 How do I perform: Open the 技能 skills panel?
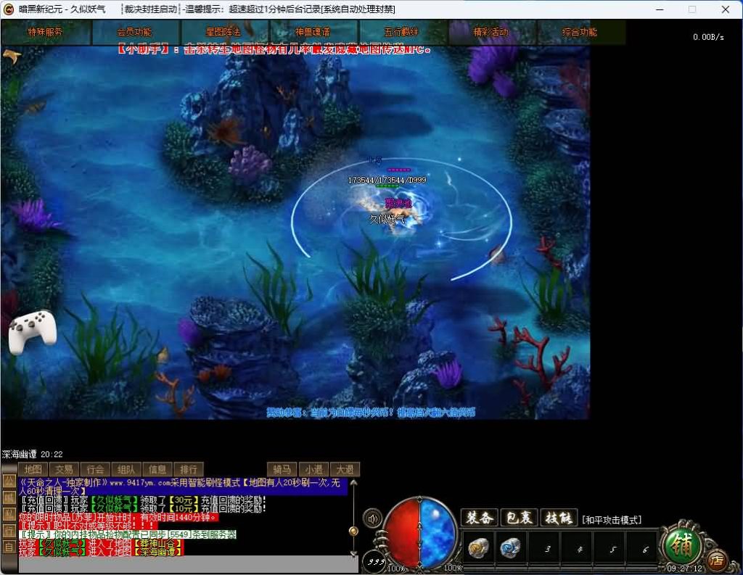pos(559,518)
